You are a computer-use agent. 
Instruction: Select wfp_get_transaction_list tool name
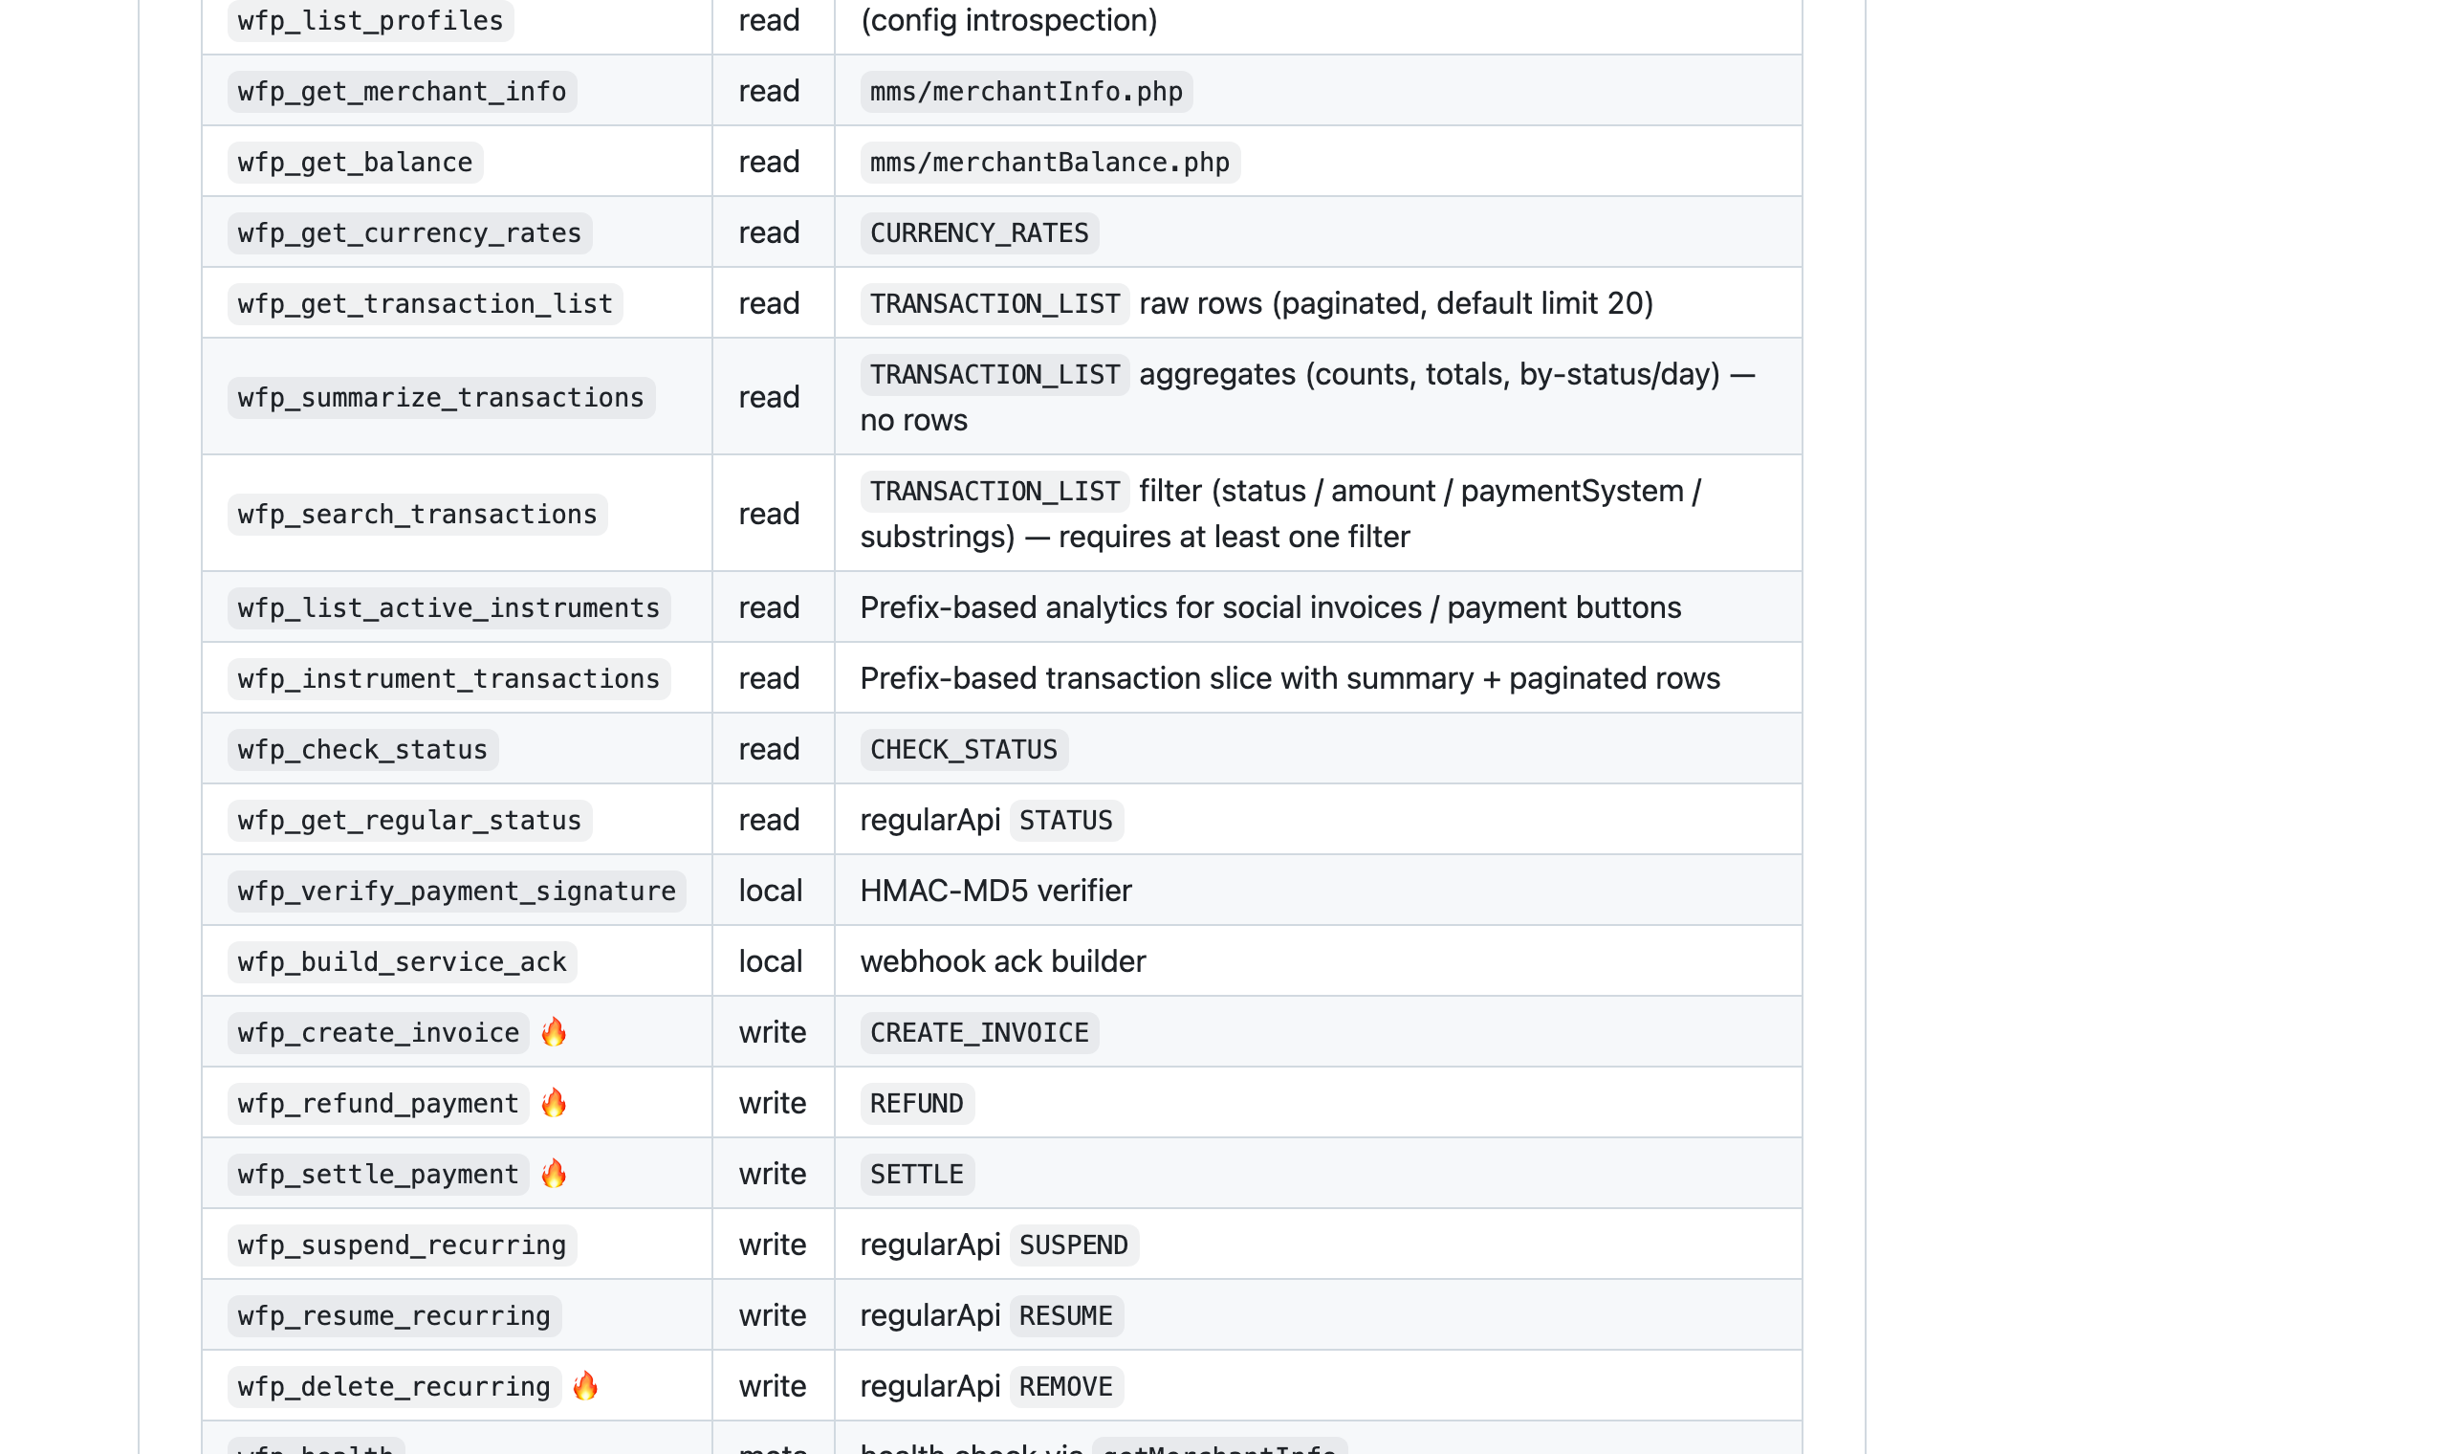coord(425,302)
